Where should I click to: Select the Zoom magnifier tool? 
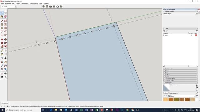point(2,66)
